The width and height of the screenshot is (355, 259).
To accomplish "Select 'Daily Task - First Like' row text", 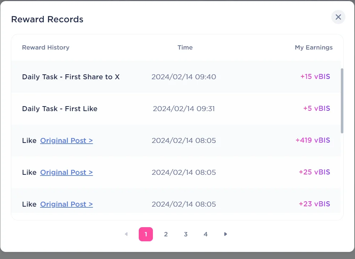I will click(60, 109).
